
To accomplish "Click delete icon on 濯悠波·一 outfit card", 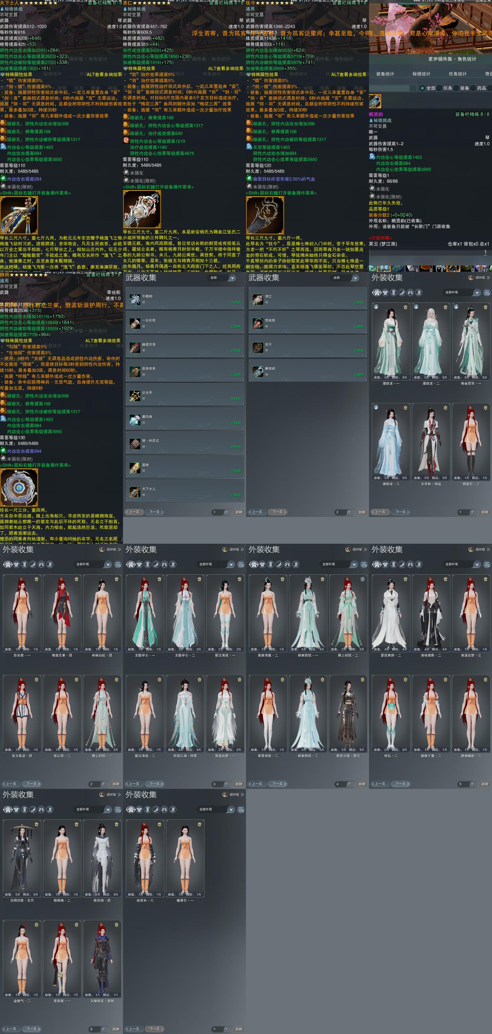I will pos(406,307).
